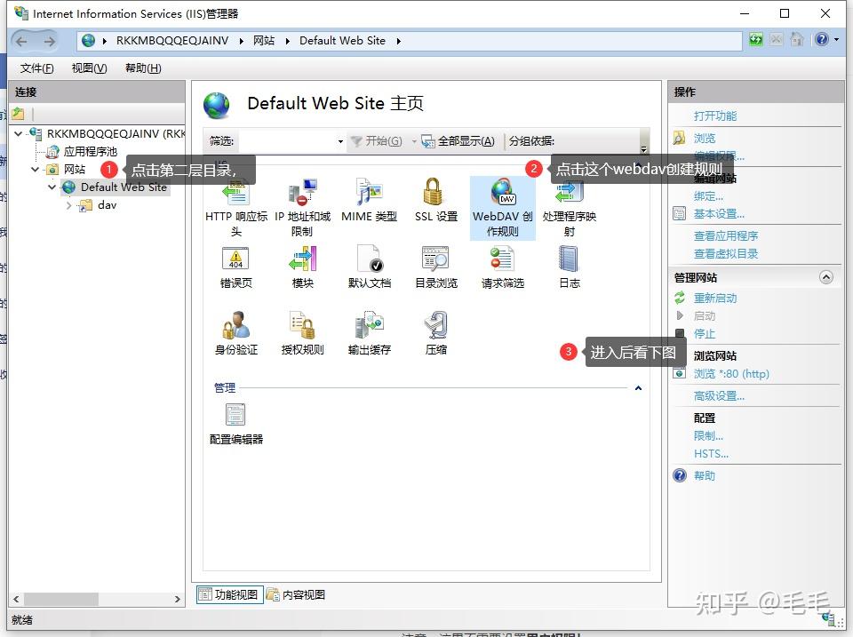
Task: Switch to the 内容视图 tab
Action: (302, 593)
